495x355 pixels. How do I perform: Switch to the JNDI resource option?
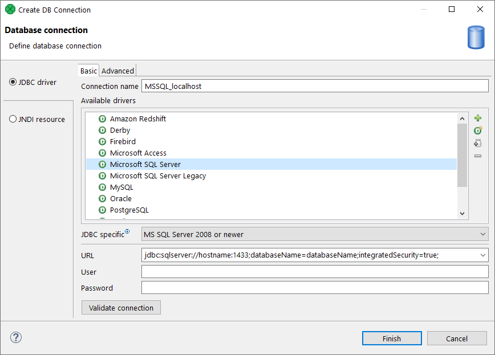click(x=12, y=119)
